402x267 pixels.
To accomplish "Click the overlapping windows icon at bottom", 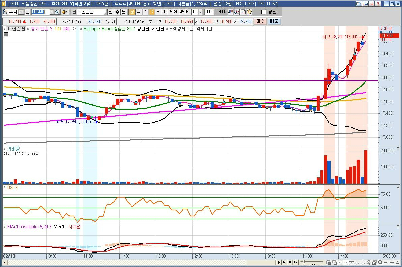I will point(334,262).
